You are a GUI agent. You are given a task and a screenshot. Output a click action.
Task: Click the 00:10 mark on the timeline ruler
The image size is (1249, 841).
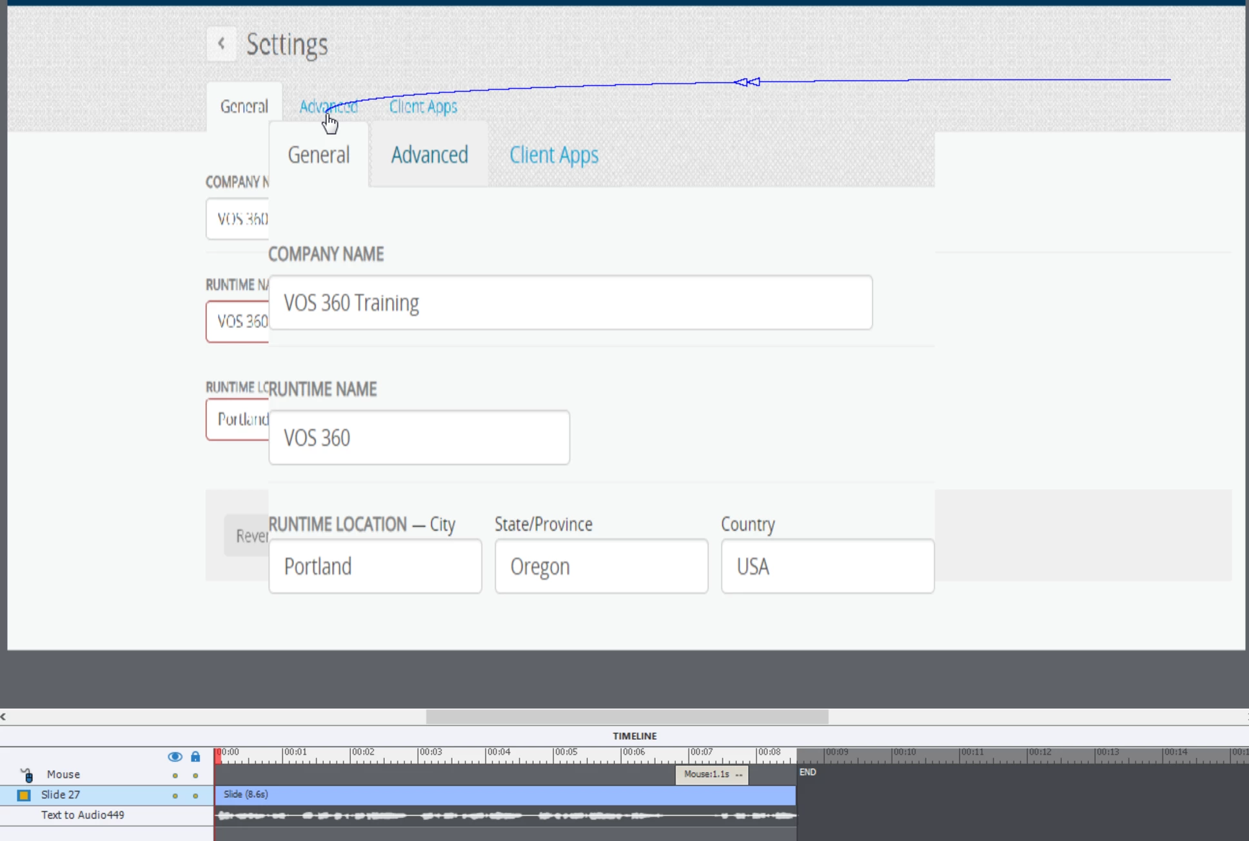pyautogui.click(x=905, y=752)
